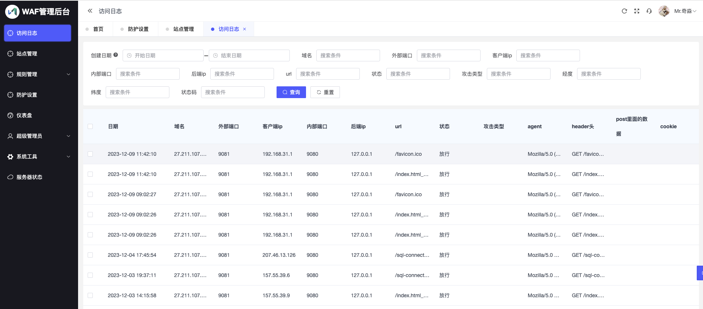Collapse the sidebar with double-arrow icon
Image resolution: width=703 pixels, height=309 pixels.
point(90,11)
